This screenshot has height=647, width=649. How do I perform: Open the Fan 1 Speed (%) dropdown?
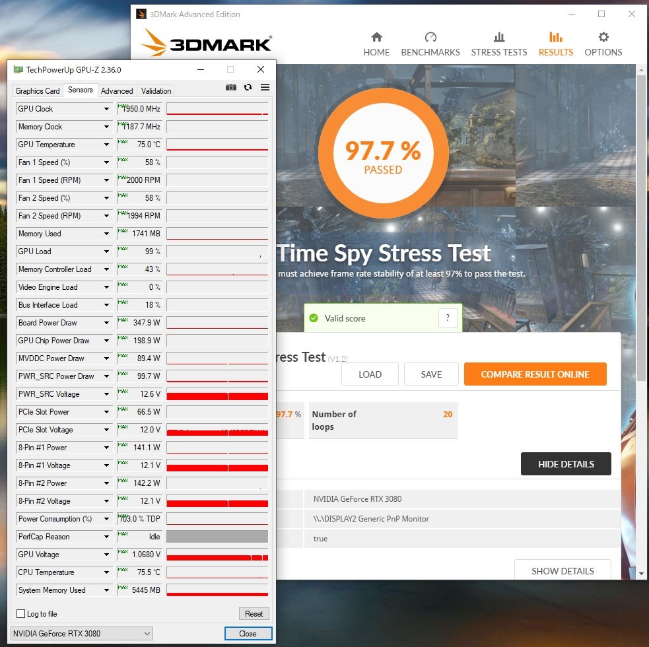pos(106,162)
